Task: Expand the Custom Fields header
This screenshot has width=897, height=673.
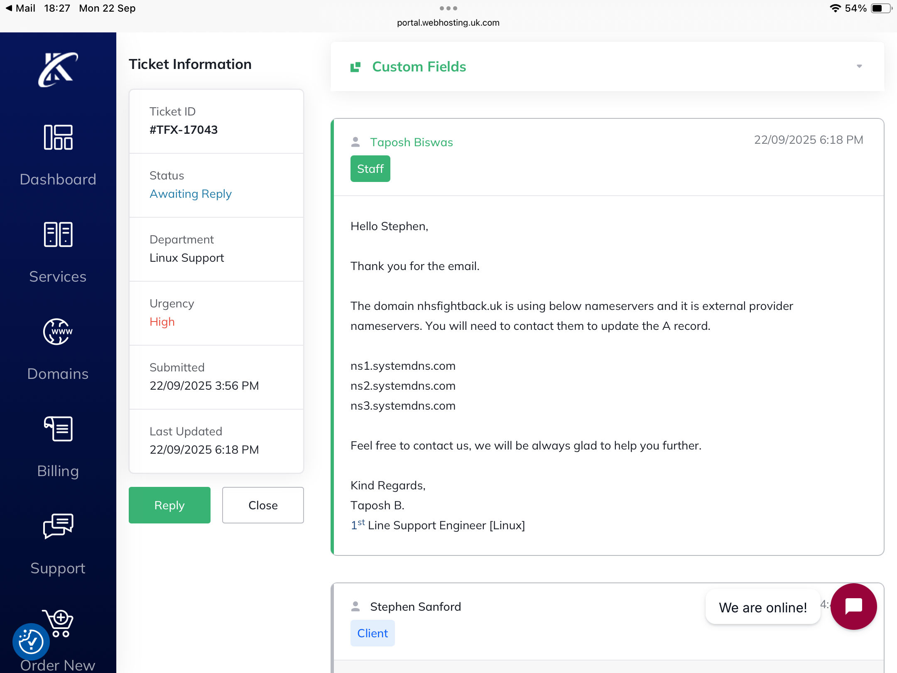Action: coord(419,67)
